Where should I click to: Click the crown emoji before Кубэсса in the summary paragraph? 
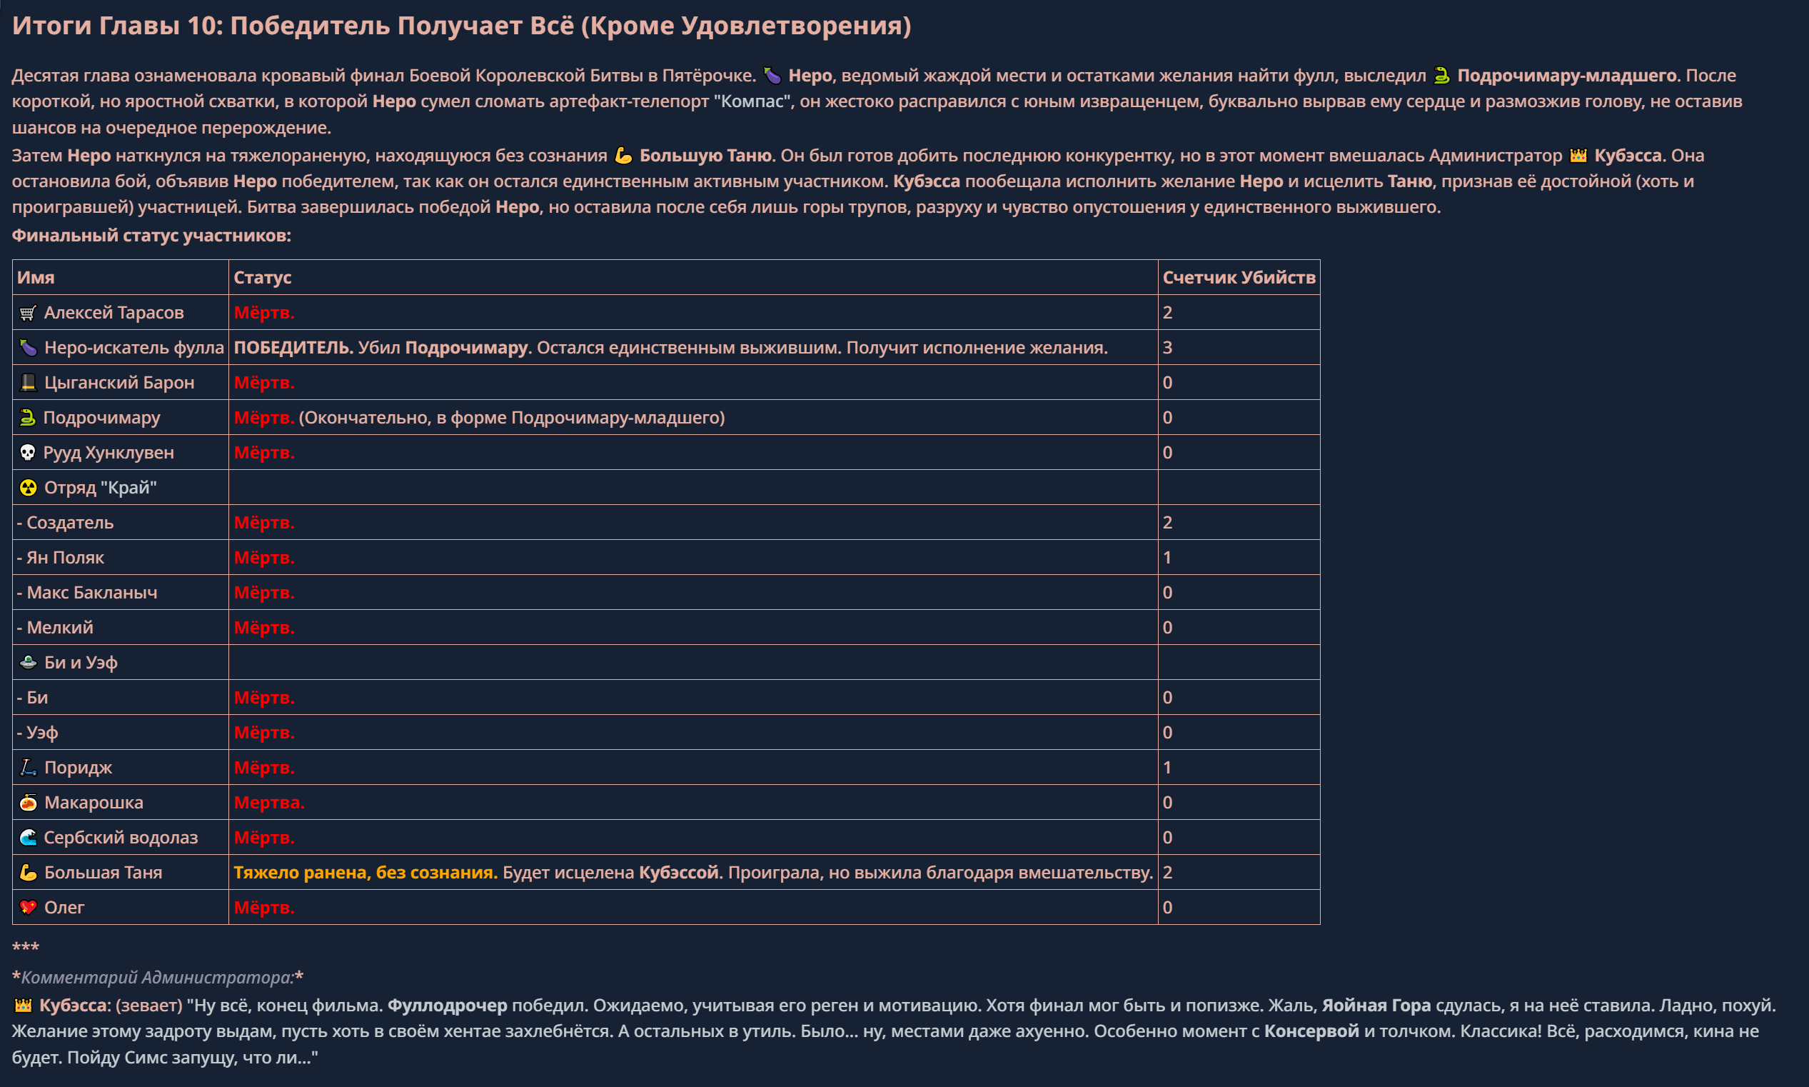(x=1578, y=156)
